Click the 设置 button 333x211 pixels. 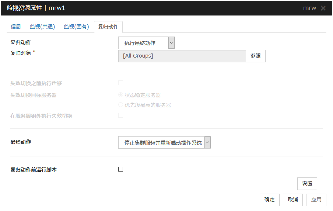tap(307, 184)
